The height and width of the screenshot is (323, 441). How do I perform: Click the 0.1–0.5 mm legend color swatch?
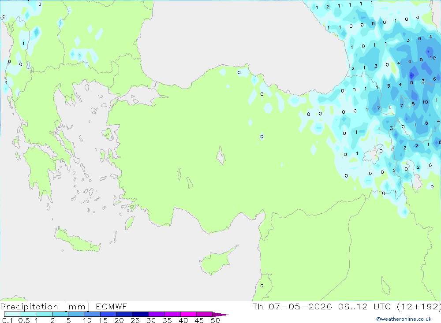coord(12,314)
